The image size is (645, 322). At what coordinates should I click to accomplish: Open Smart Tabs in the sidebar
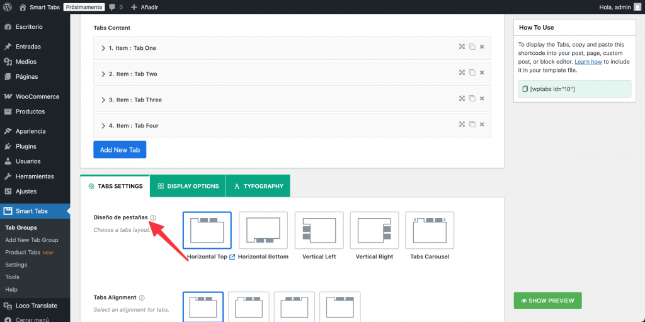coord(35,211)
